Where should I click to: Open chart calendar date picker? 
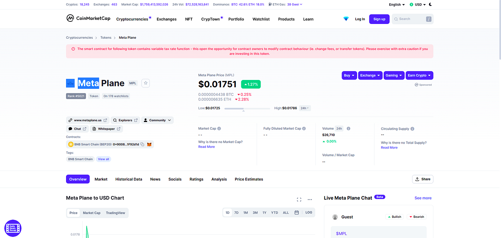click(297, 213)
